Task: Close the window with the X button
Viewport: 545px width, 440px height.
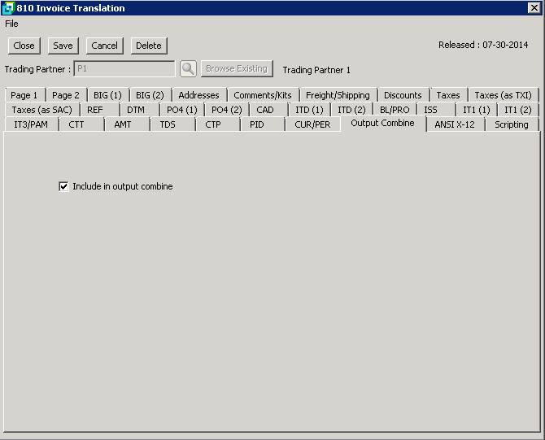Action: [534, 8]
